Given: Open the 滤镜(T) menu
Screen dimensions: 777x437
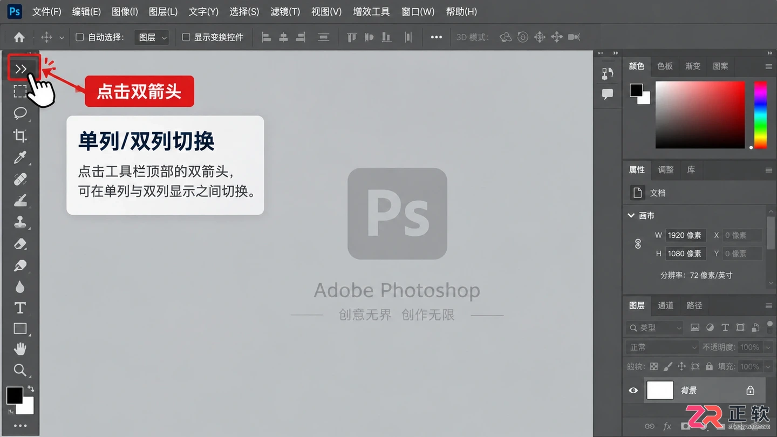Looking at the screenshot, I should (x=285, y=11).
